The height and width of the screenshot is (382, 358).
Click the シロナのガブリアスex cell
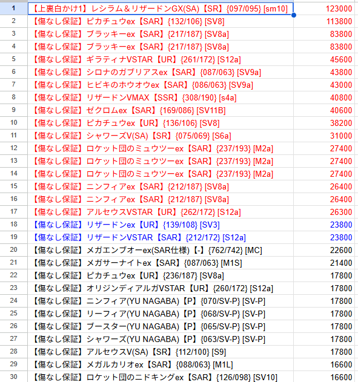(161, 72)
